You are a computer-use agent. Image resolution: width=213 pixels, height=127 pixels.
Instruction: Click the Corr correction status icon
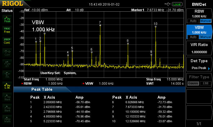[x=7, y=52]
